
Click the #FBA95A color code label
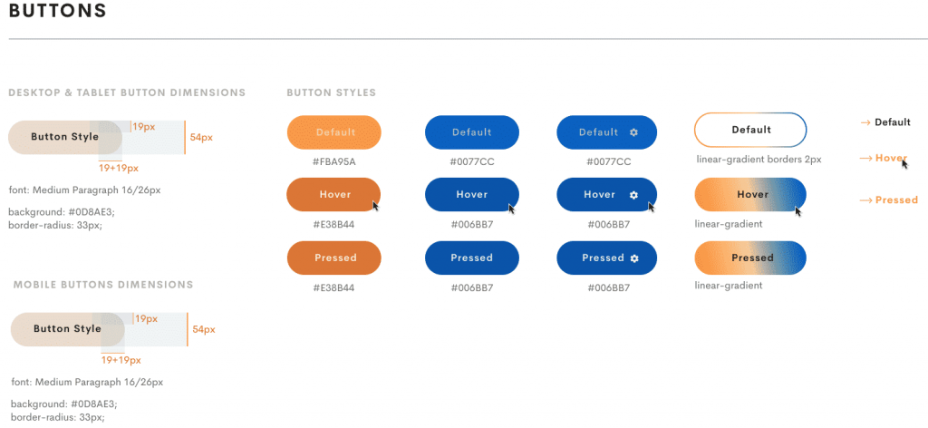333,161
